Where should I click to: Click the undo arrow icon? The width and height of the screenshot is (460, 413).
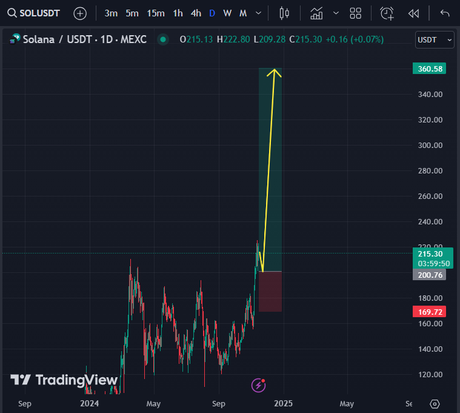tap(445, 13)
